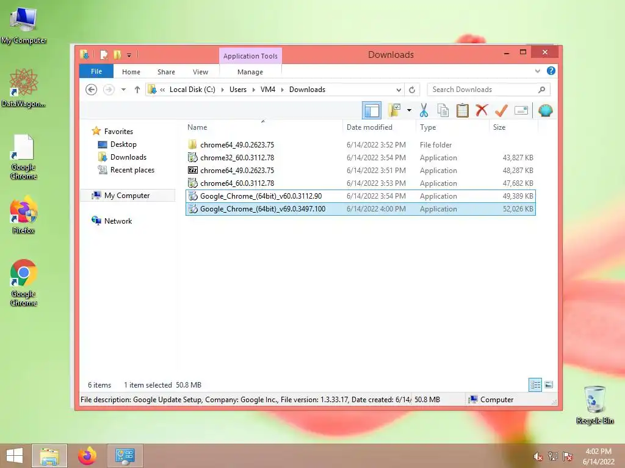Image resolution: width=625 pixels, height=468 pixels.
Task: Switch to the View ribbon tab
Action: (200, 72)
